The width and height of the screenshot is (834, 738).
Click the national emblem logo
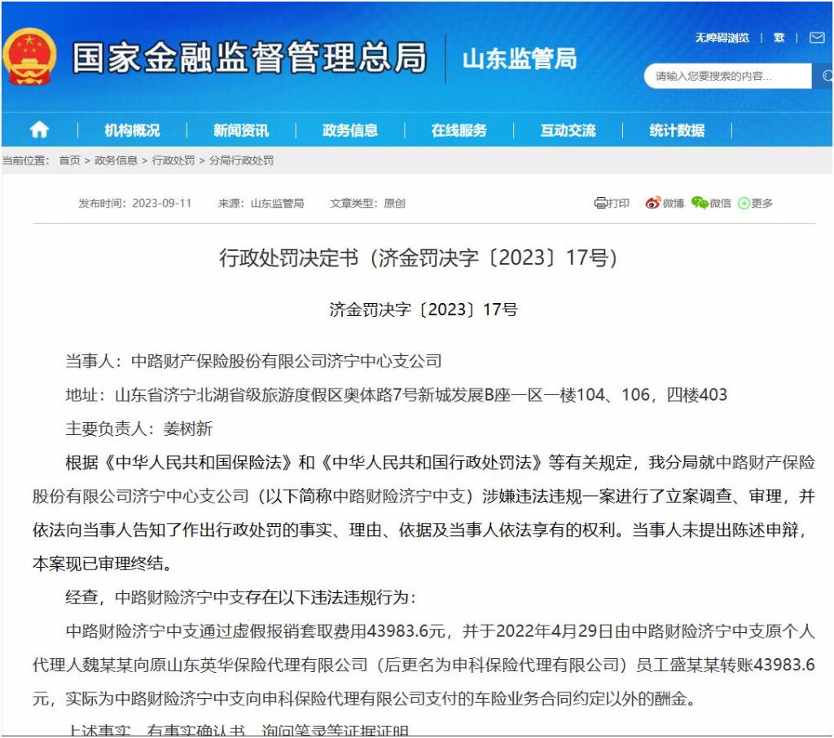click(29, 56)
